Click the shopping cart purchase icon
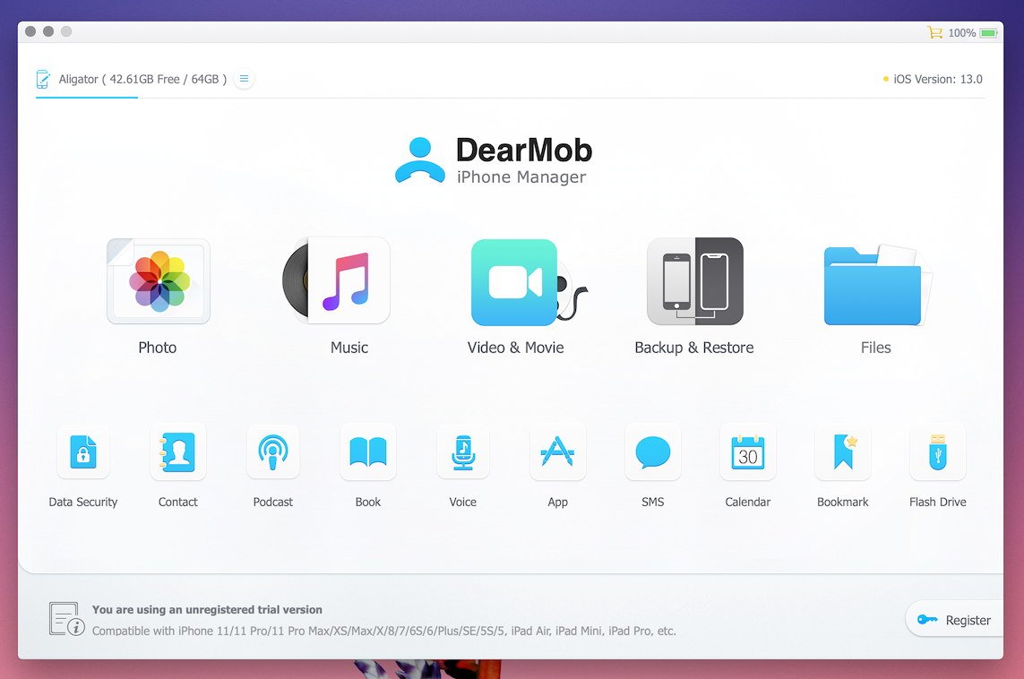Screen dimensions: 1024x679 tap(934, 32)
